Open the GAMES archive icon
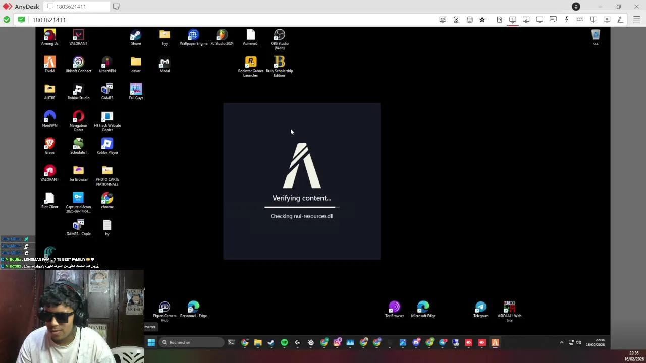This screenshot has height=363, width=646. pyautogui.click(x=107, y=92)
